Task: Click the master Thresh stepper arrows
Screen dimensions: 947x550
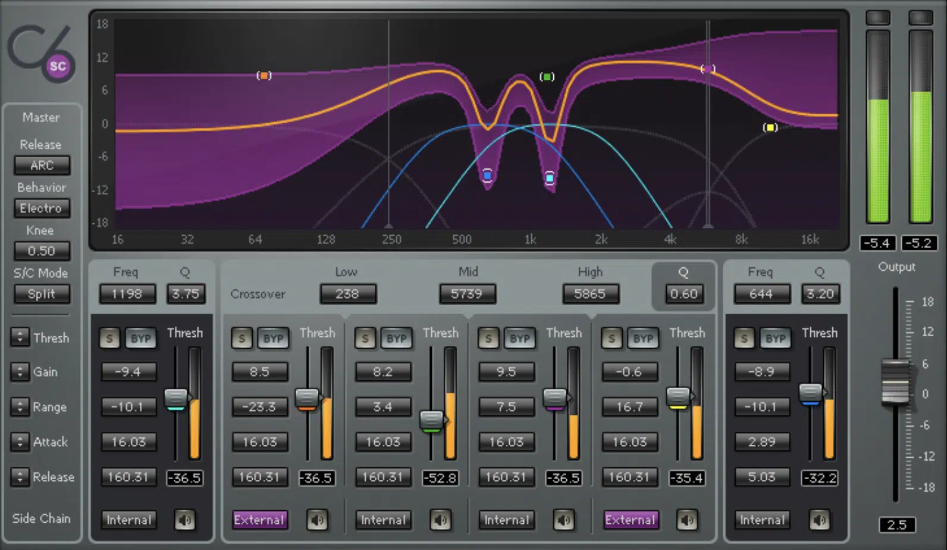Action: 20,337
